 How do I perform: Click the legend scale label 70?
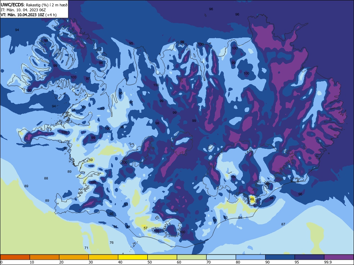tap(209, 262)
